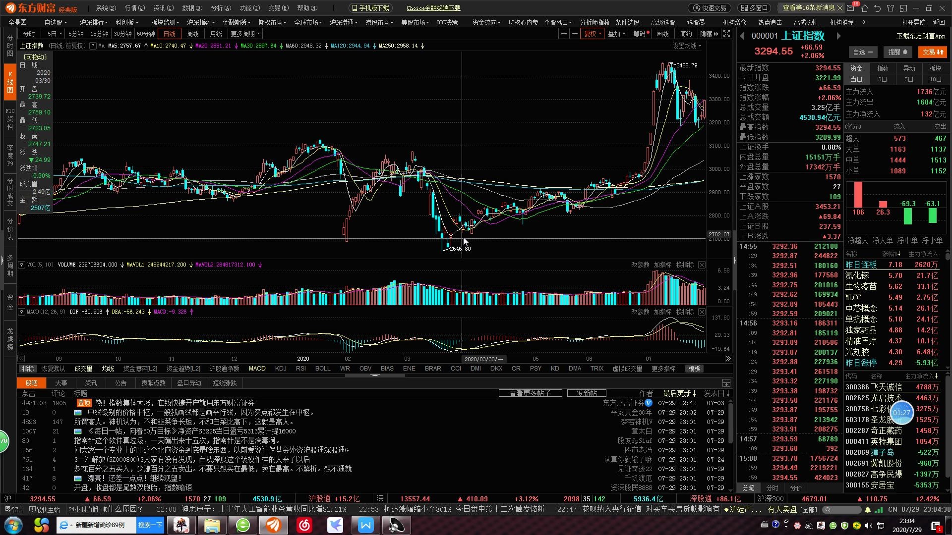
Task: Zoom in chart with plus button
Action: tap(564, 34)
